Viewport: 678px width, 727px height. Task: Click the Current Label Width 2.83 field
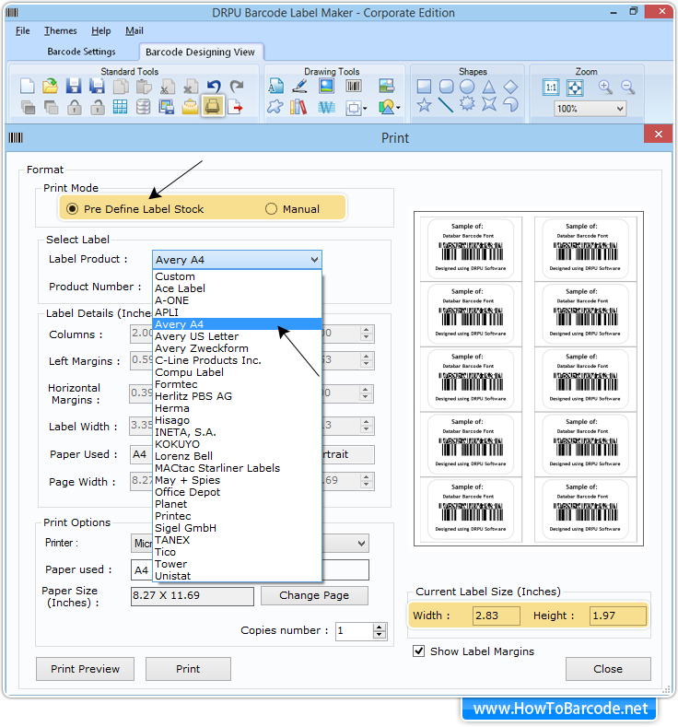[x=496, y=616]
